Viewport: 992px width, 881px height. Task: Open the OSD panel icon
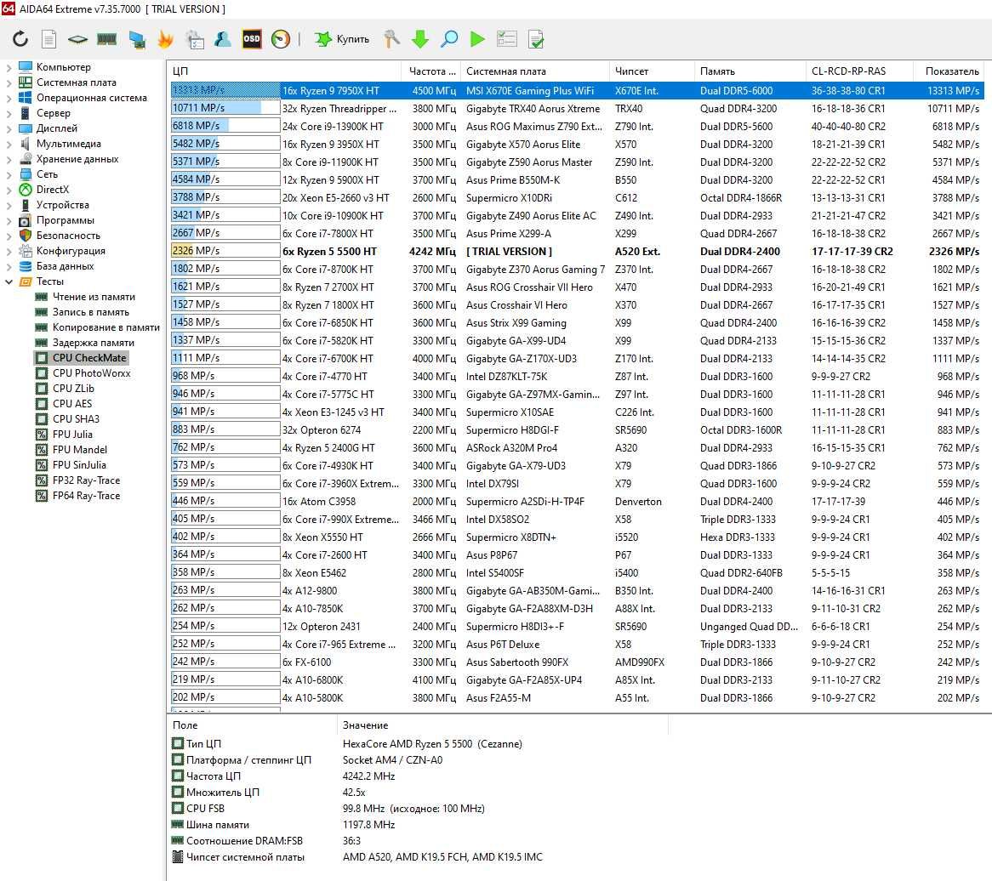click(x=252, y=39)
